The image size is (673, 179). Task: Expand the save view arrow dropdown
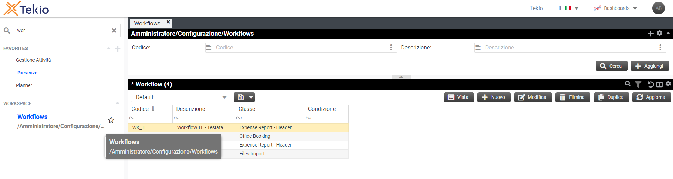click(x=251, y=97)
